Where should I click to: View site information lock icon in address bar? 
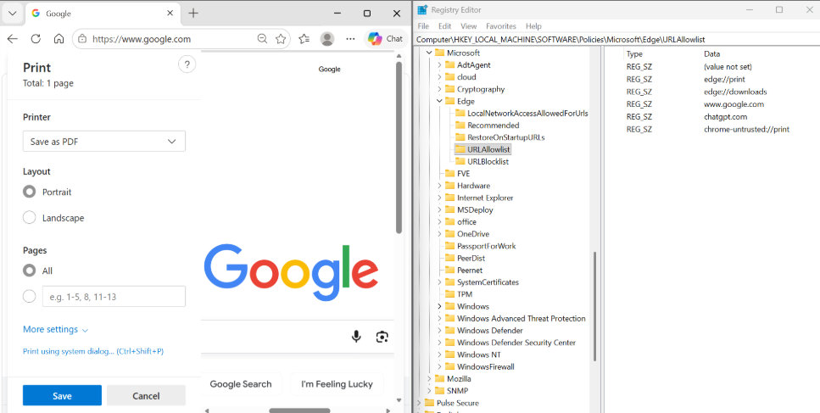82,39
